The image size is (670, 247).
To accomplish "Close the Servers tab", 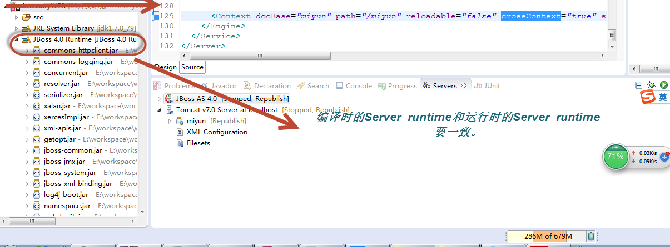I will pos(463,85).
